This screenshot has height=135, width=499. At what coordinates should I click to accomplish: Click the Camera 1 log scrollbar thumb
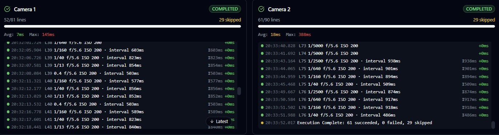pos(239,91)
